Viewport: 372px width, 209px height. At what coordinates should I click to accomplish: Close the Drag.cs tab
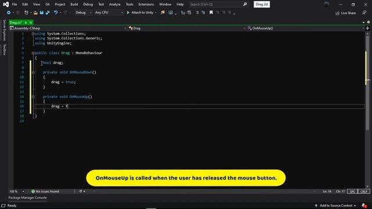pos(31,23)
